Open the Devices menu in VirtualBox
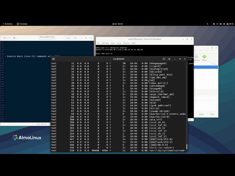Screen dimensions: 235x176 [126, 43]
